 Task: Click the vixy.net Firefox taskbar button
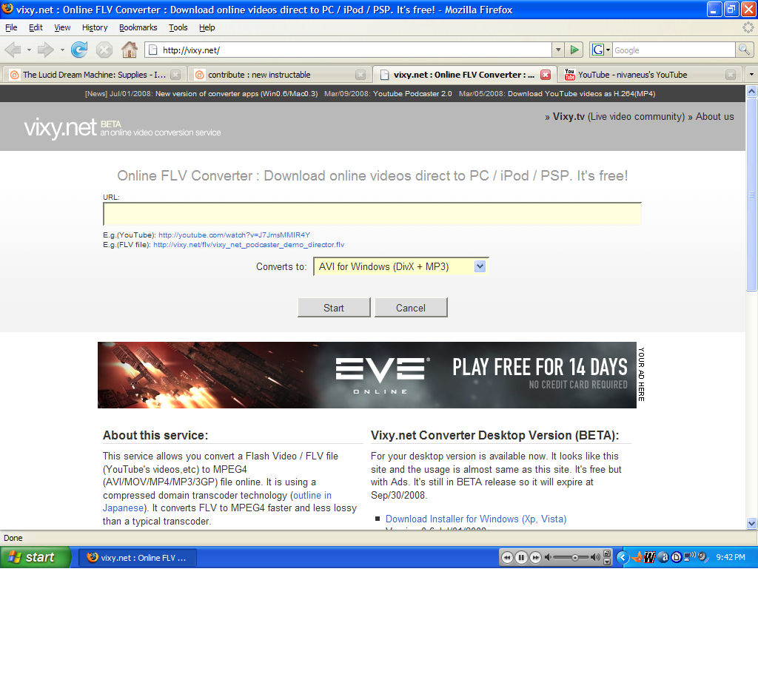tap(137, 558)
